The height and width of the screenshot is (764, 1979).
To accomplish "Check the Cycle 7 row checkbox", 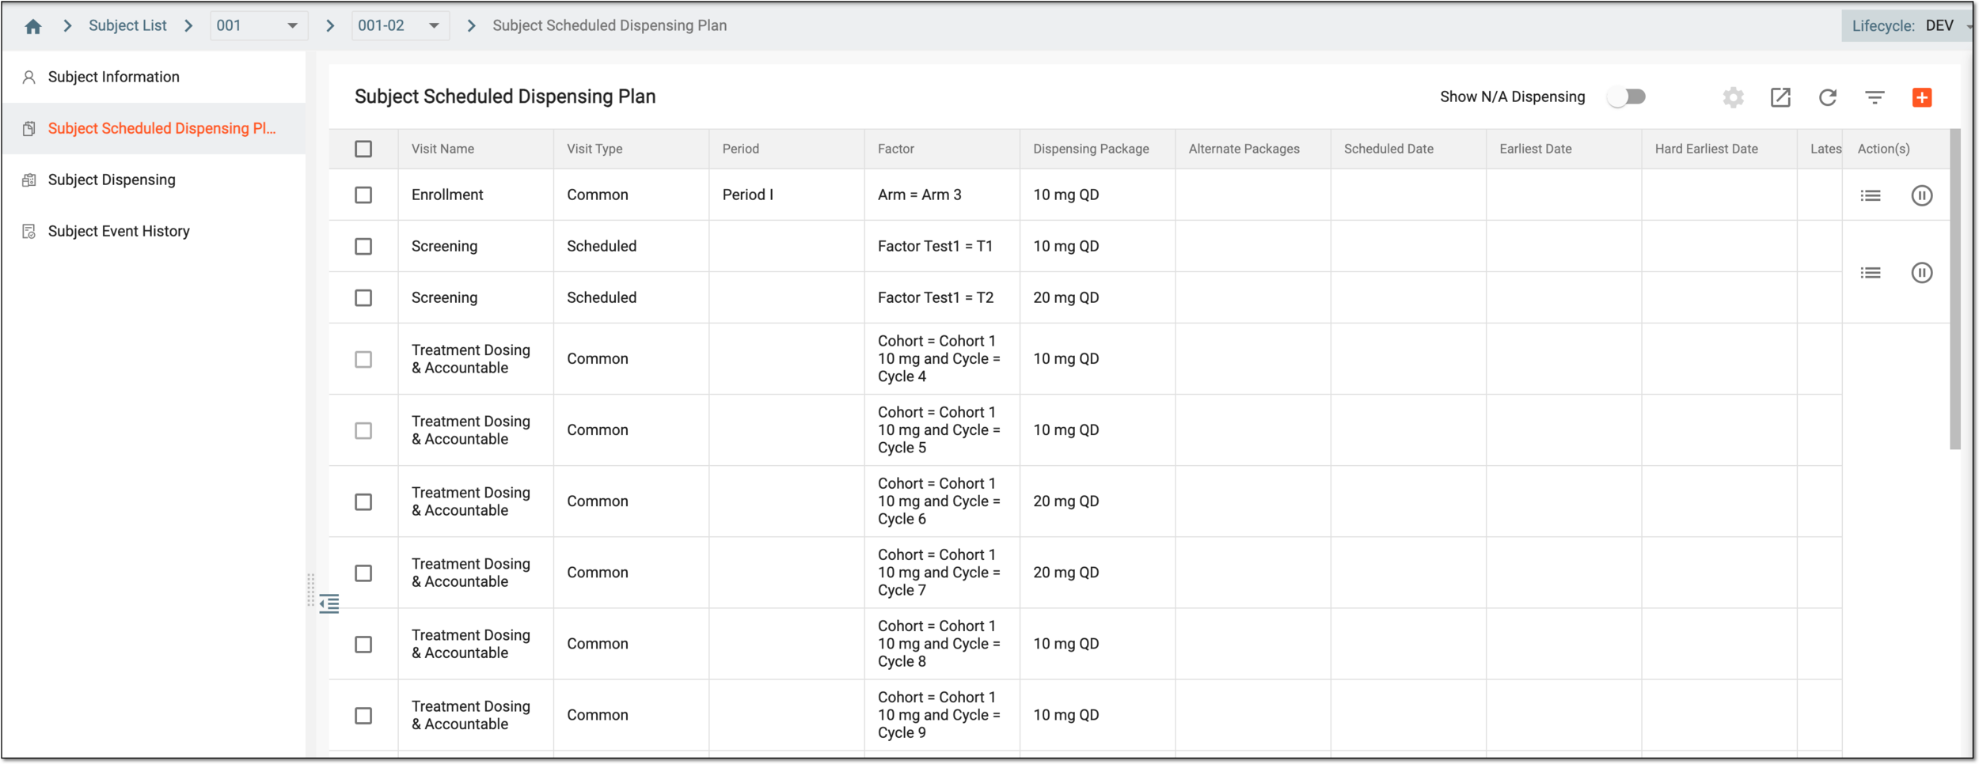I will click(x=363, y=573).
